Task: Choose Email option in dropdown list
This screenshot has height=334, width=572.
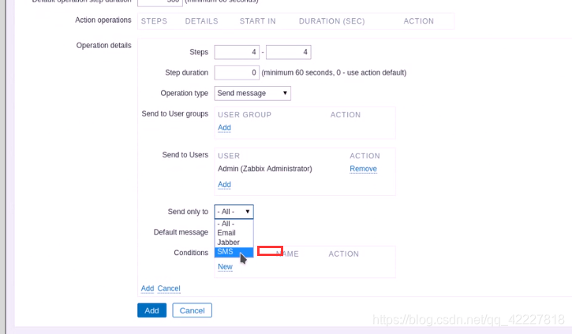Action: (x=234, y=232)
